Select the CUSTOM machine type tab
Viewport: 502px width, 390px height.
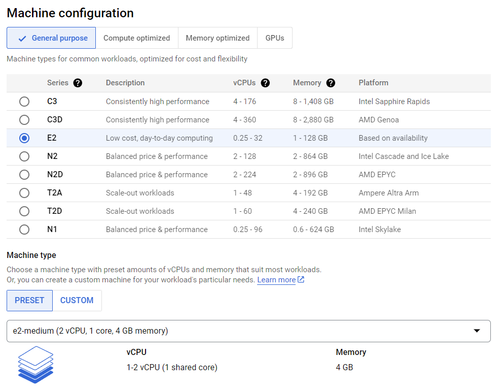coord(77,301)
